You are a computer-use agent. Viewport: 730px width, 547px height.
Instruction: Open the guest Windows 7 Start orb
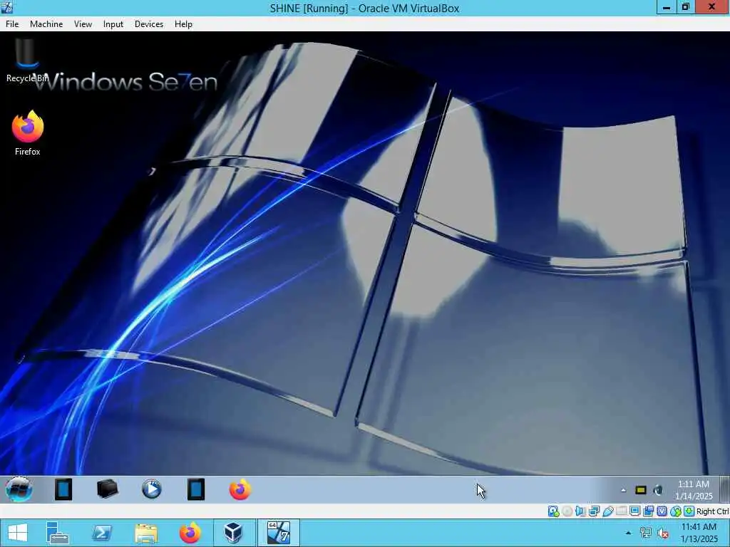pyautogui.click(x=19, y=489)
